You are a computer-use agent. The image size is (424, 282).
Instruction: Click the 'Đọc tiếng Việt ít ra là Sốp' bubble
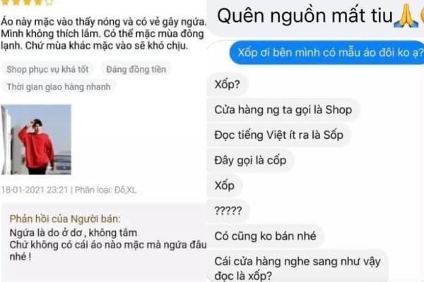[x=279, y=135]
